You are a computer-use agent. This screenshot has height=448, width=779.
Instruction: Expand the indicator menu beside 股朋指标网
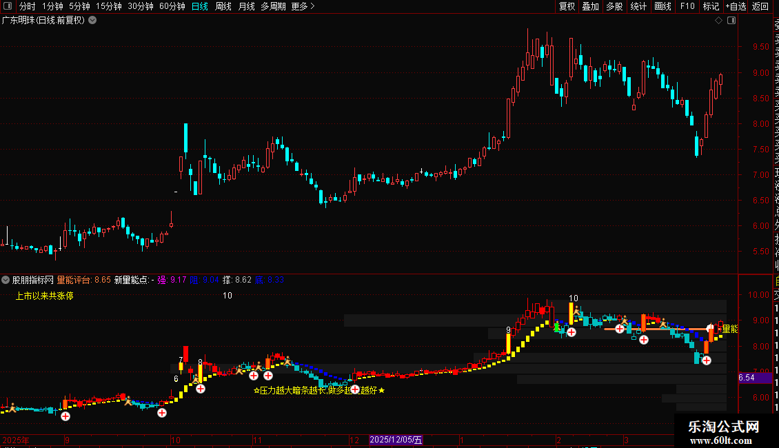pyautogui.click(x=6, y=280)
